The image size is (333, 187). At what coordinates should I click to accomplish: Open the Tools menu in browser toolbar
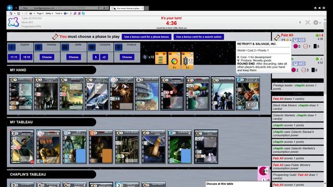[x=58, y=14]
